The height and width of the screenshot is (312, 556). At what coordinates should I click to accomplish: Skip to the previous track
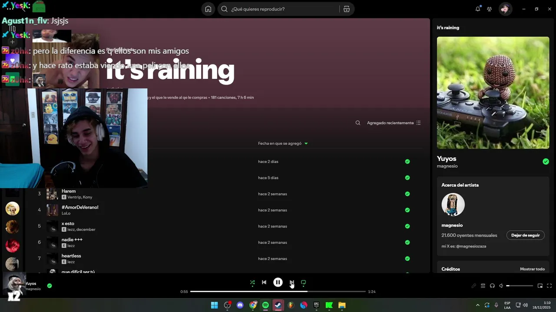pos(264,283)
